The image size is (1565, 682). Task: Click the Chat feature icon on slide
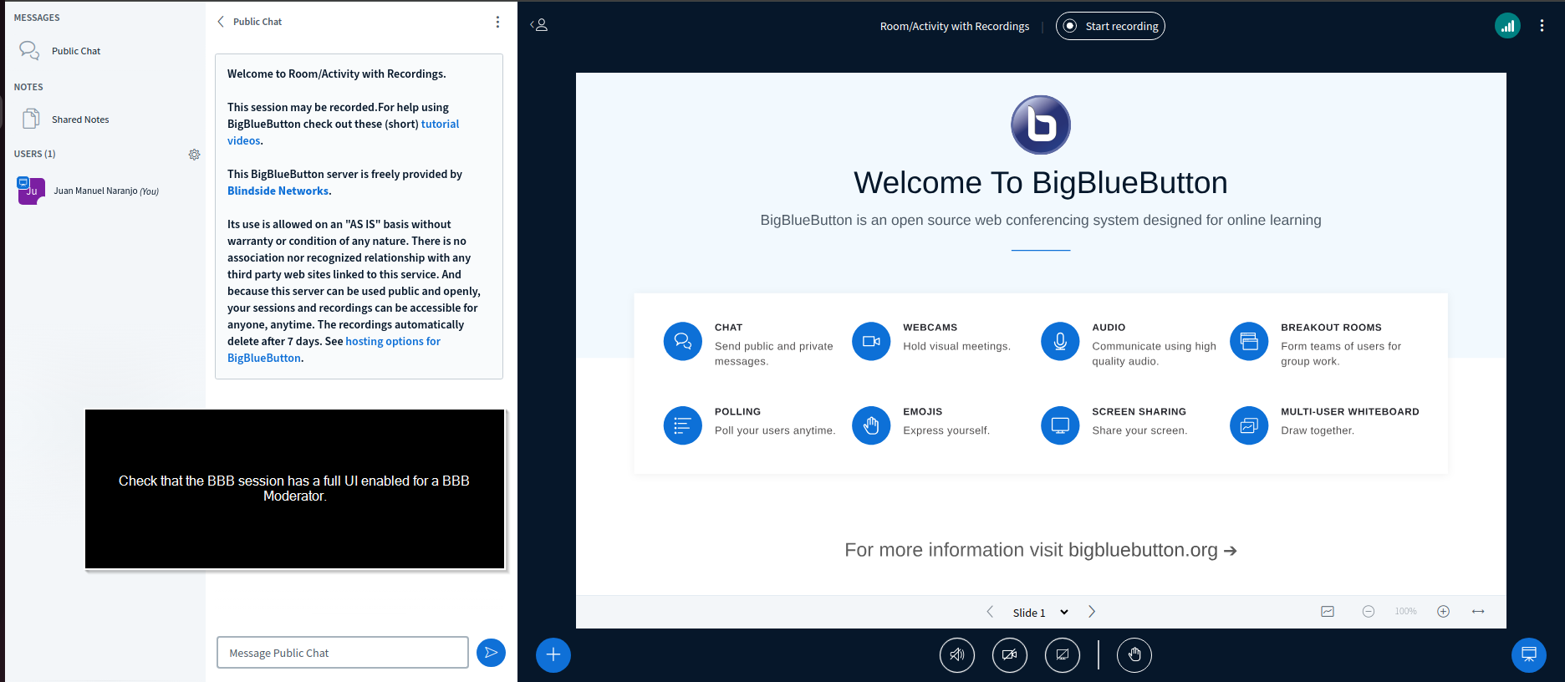683,342
